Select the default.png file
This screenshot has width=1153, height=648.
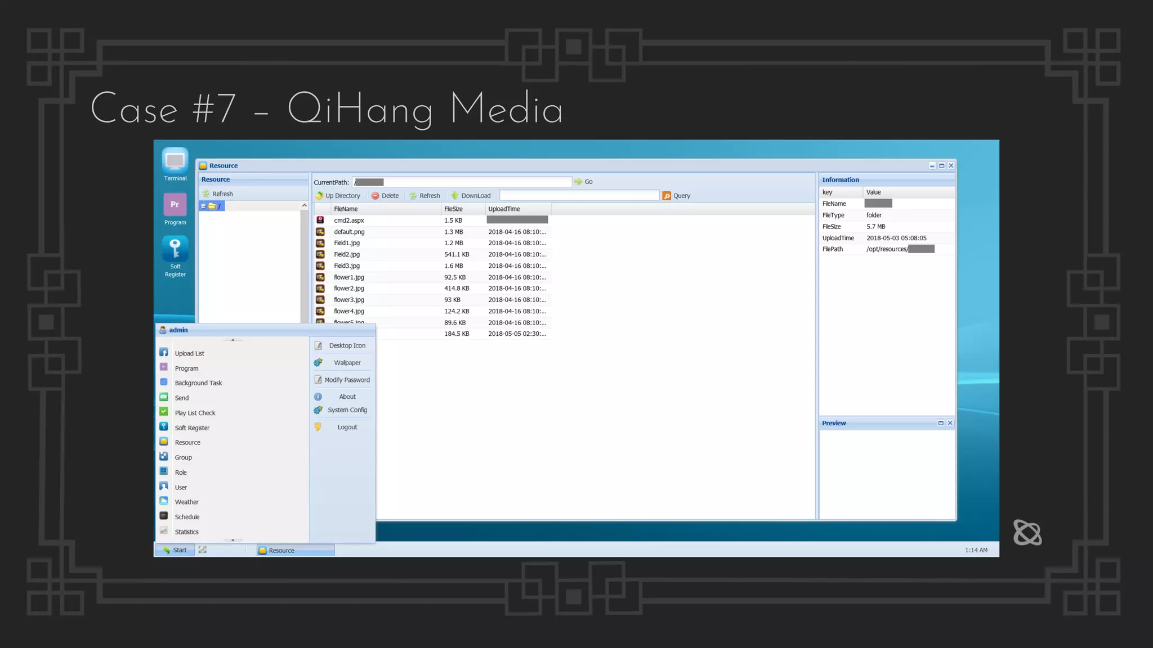point(432,232)
